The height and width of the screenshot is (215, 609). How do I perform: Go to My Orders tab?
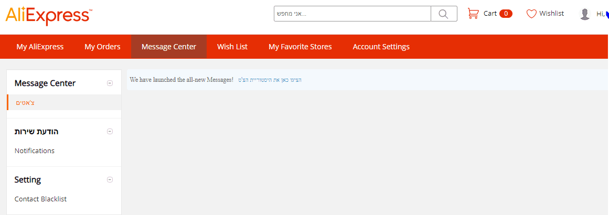tap(102, 47)
